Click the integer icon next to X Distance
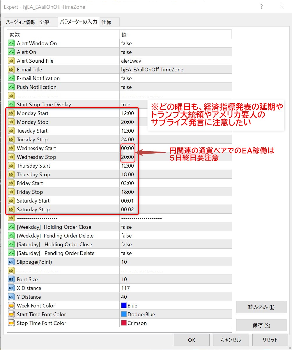This screenshot has width=292, height=350. coord(11,288)
